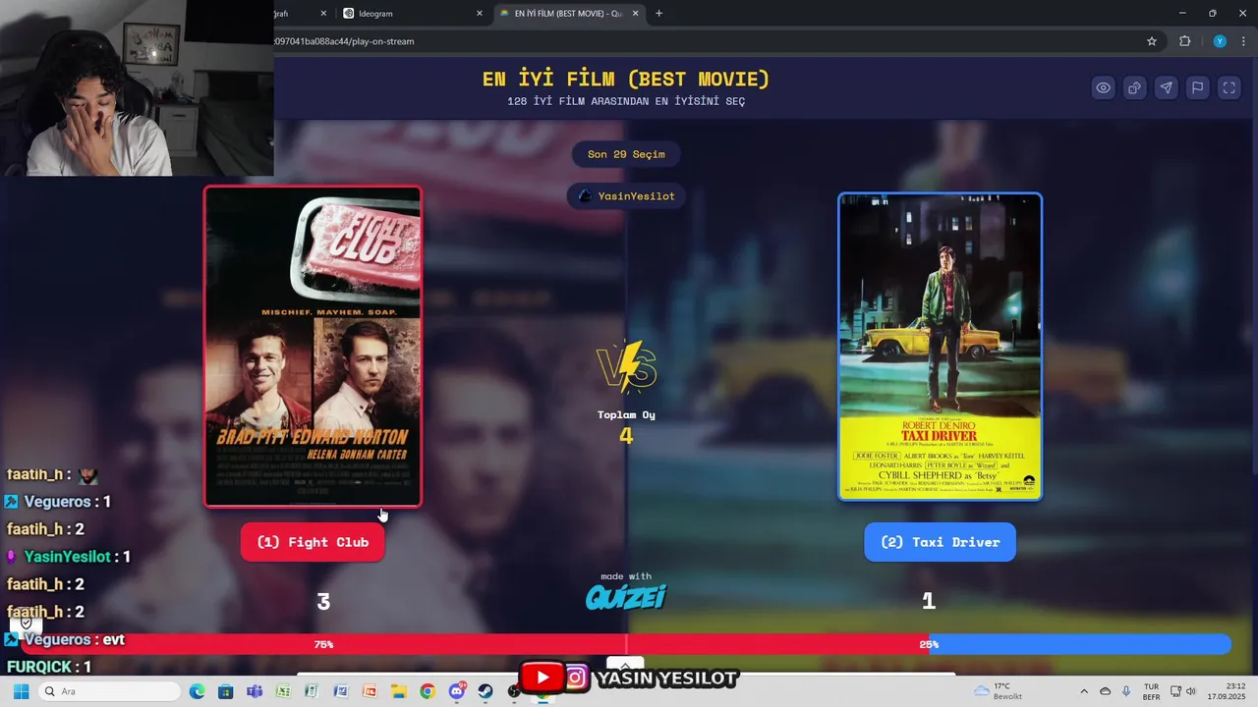
Task: Click the microphone tray icon
Action: click(1125, 691)
